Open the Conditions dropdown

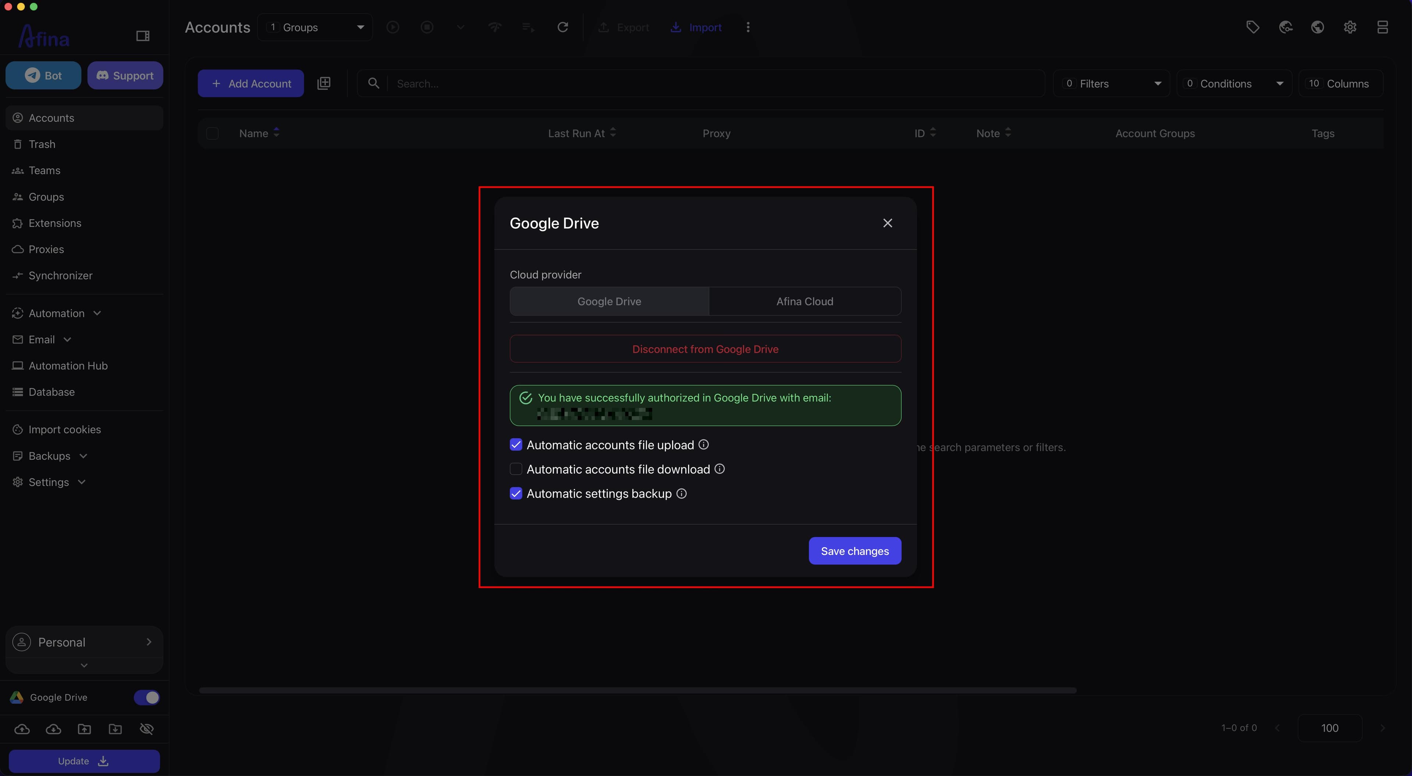click(1234, 83)
